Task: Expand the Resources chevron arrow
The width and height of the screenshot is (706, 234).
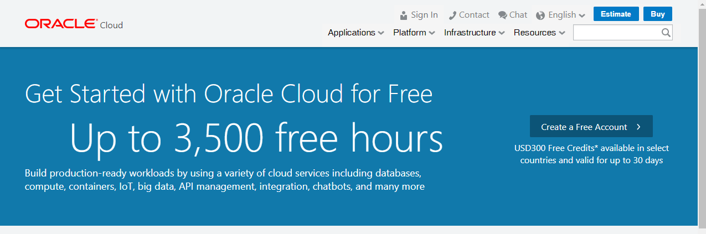Action: [x=561, y=33]
